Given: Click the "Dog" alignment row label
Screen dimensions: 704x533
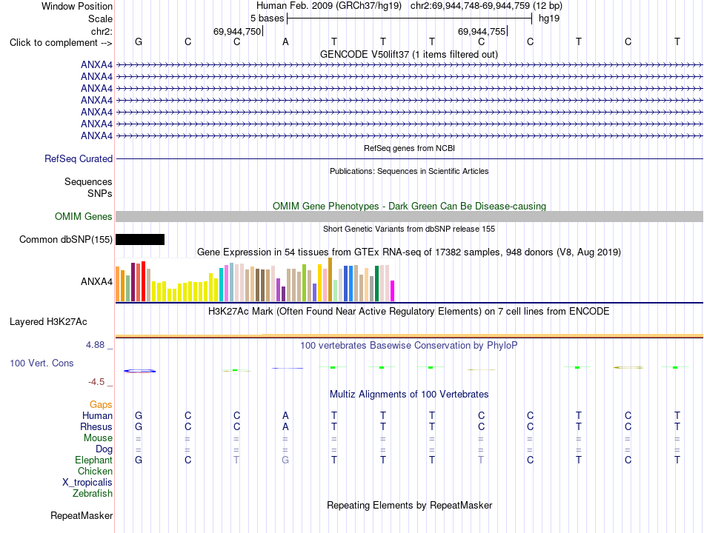Looking at the screenshot, I should 104,449.
